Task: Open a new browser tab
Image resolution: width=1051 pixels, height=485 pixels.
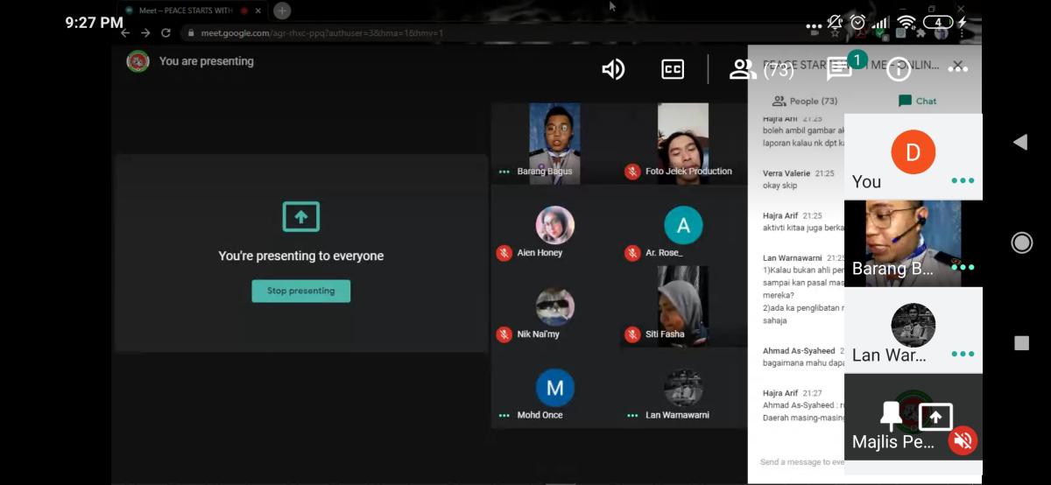Action: coord(282,11)
